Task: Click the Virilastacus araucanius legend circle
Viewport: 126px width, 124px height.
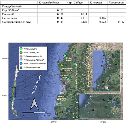Action: click(x=21, y=56)
